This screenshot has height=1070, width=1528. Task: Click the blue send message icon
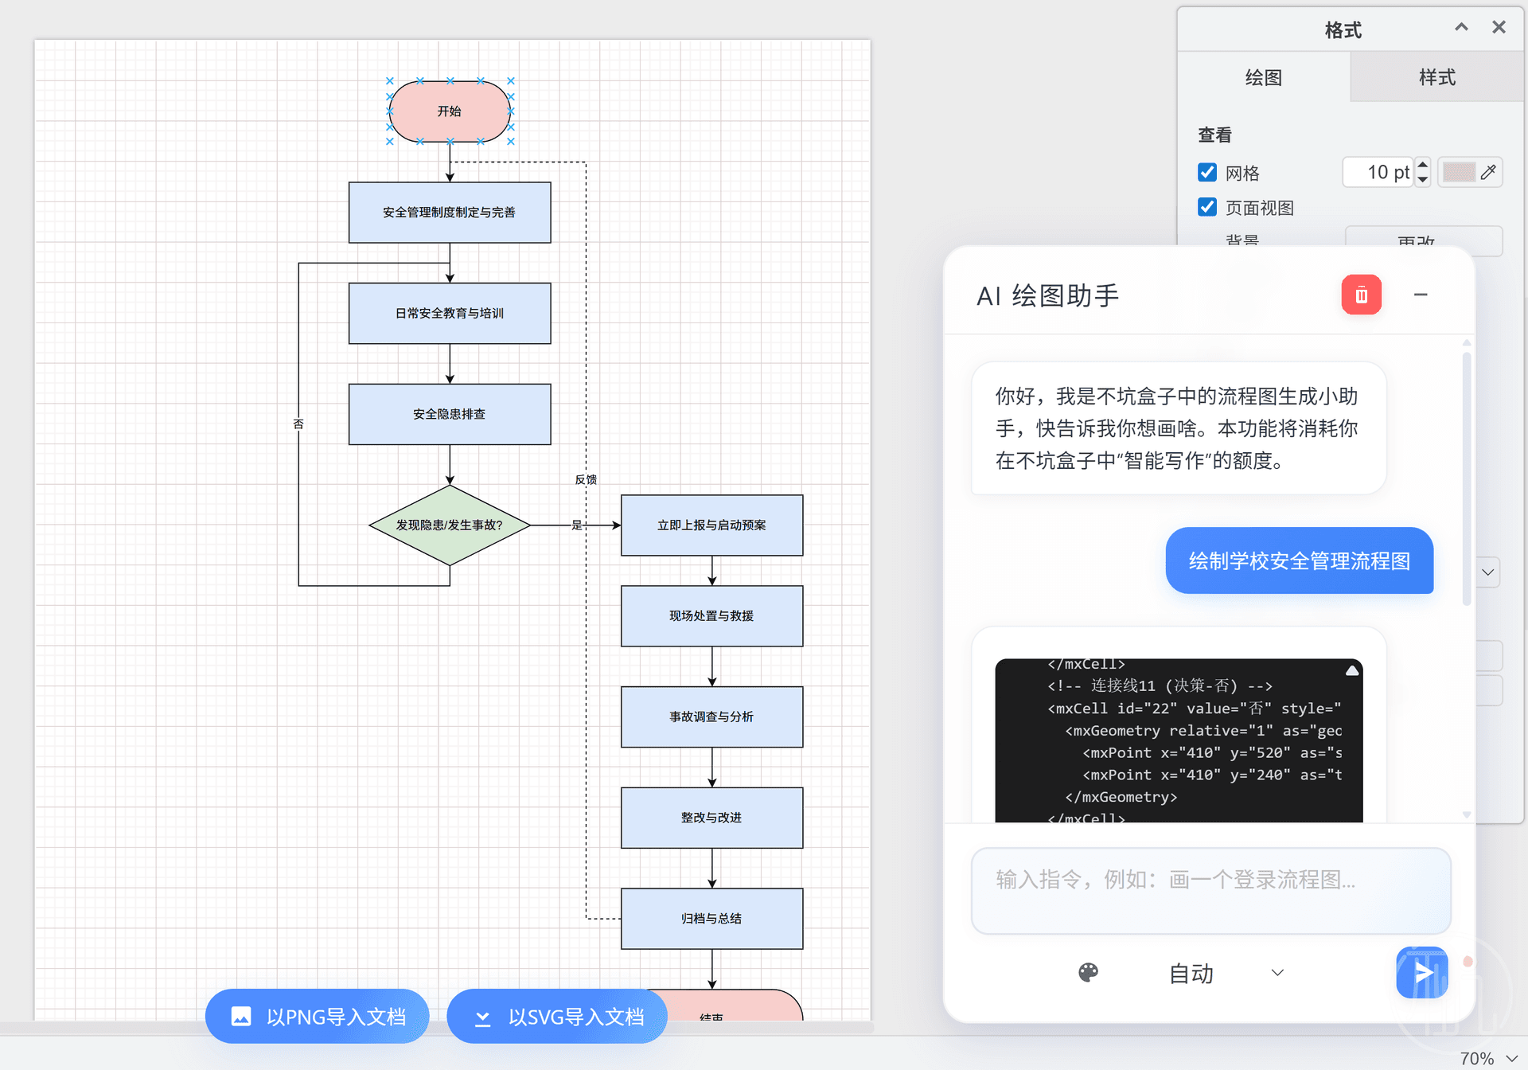pyautogui.click(x=1421, y=972)
